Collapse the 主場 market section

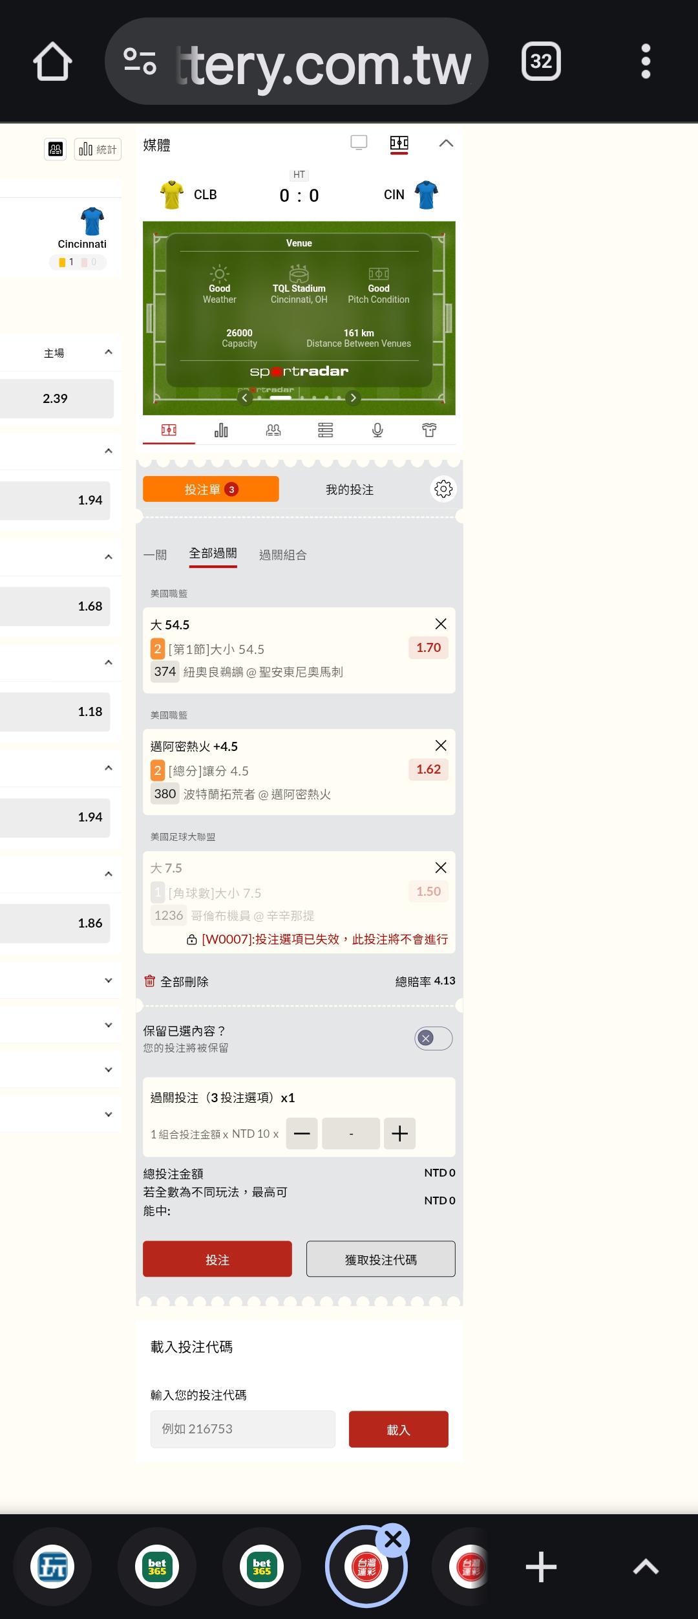tap(108, 353)
